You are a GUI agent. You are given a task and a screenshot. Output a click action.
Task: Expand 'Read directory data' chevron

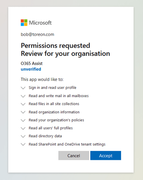pos(23,136)
